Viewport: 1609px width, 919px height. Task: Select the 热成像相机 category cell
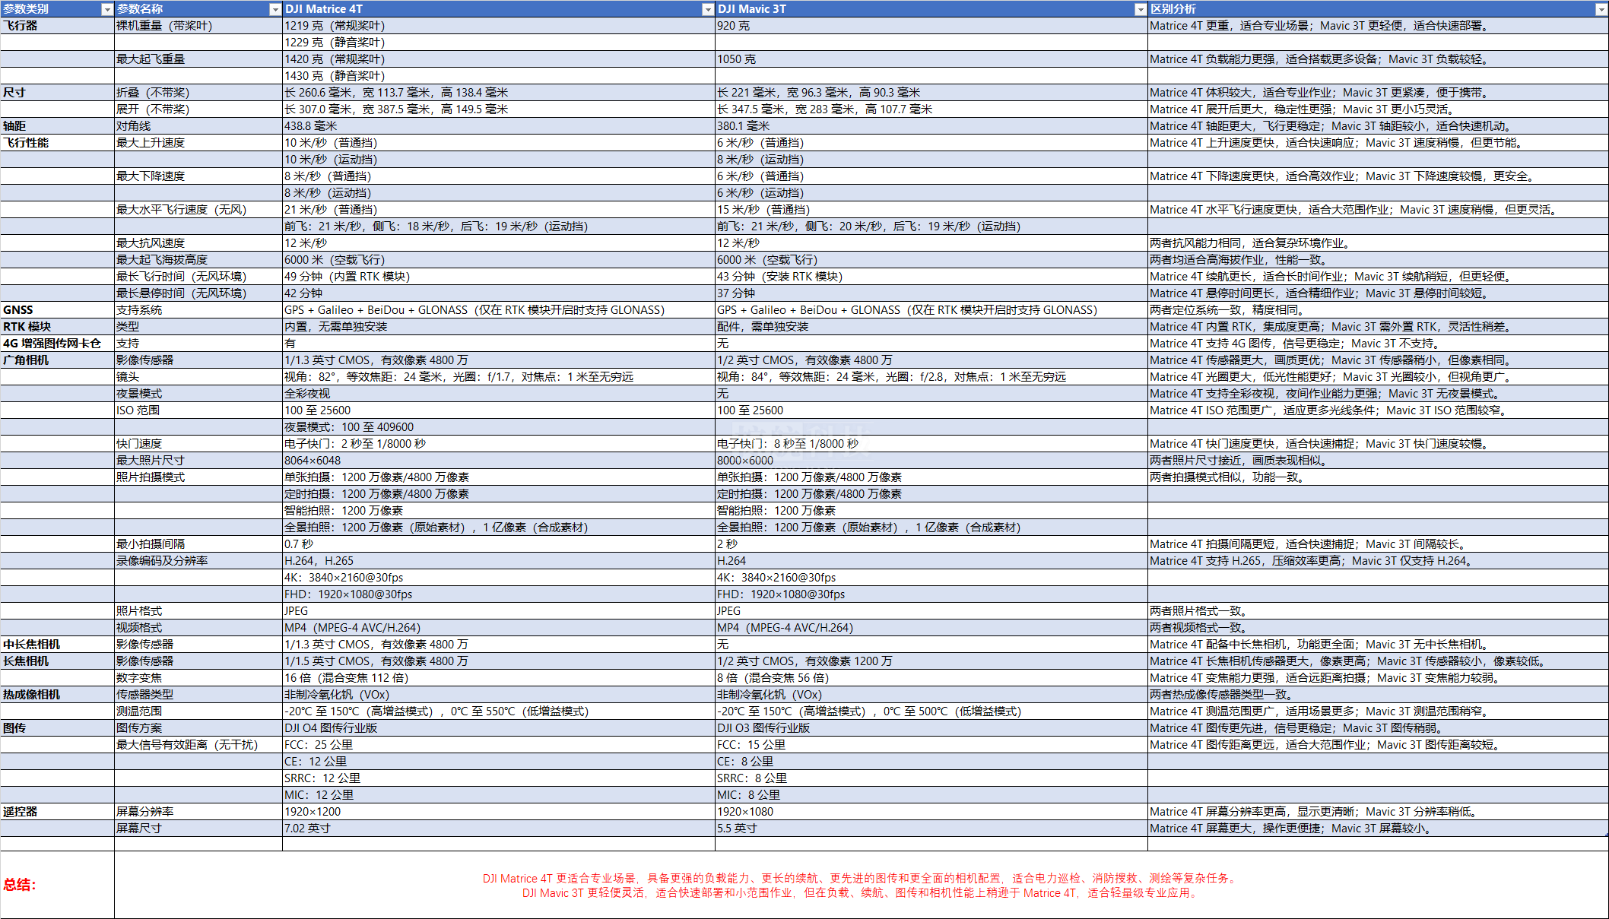[x=57, y=695]
